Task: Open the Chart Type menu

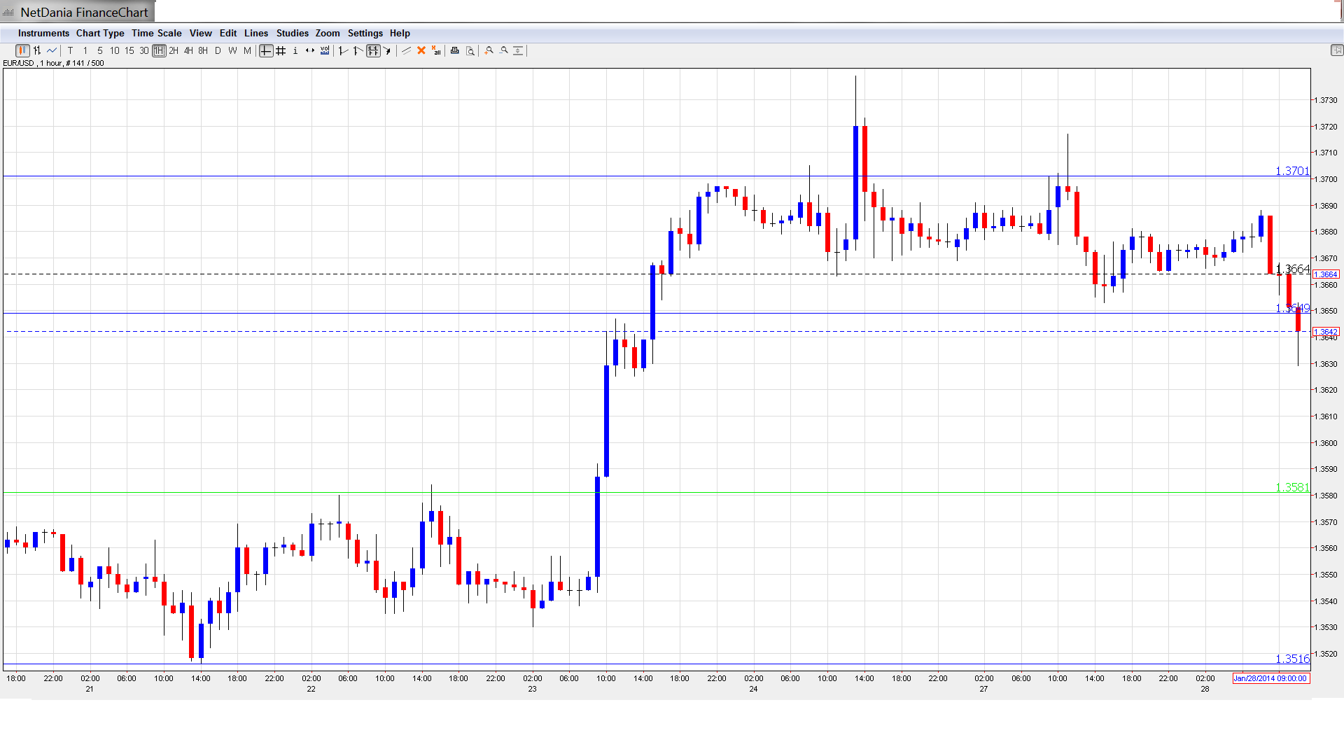Action: (x=100, y=33)
